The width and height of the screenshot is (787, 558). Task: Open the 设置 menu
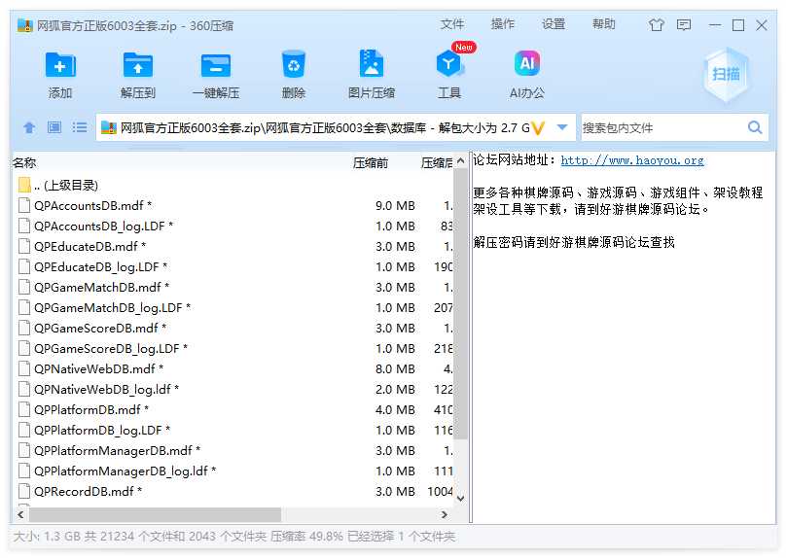coord(554,24)
